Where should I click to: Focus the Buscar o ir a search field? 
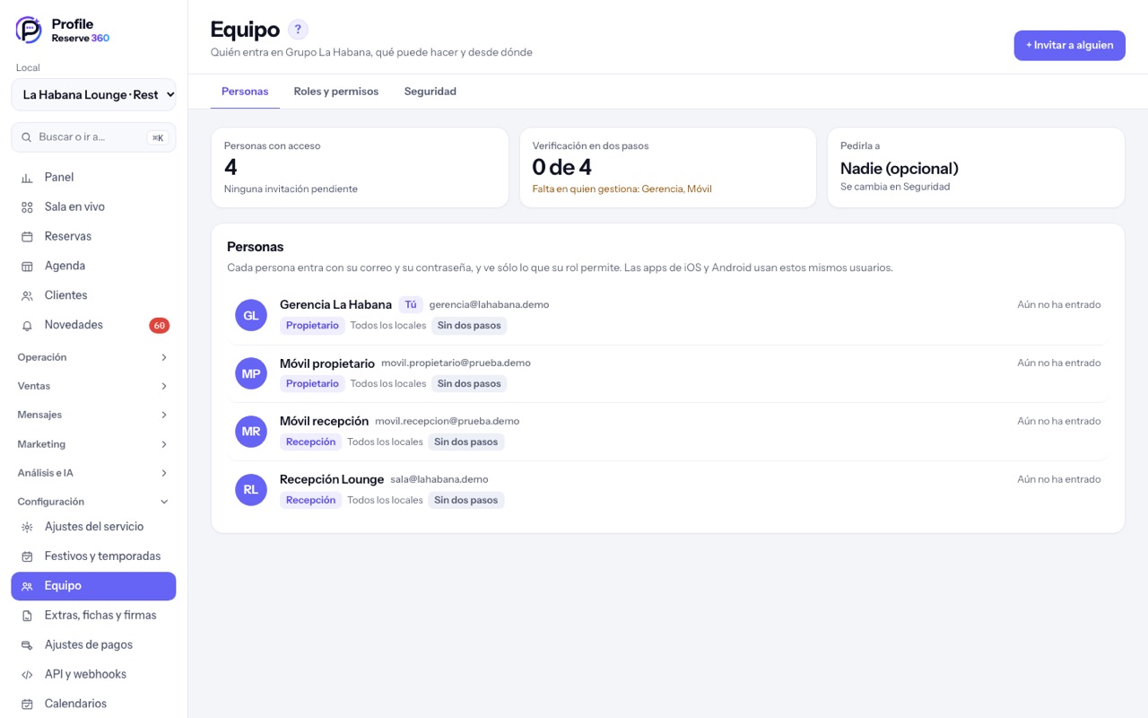[x=93, y=137]
